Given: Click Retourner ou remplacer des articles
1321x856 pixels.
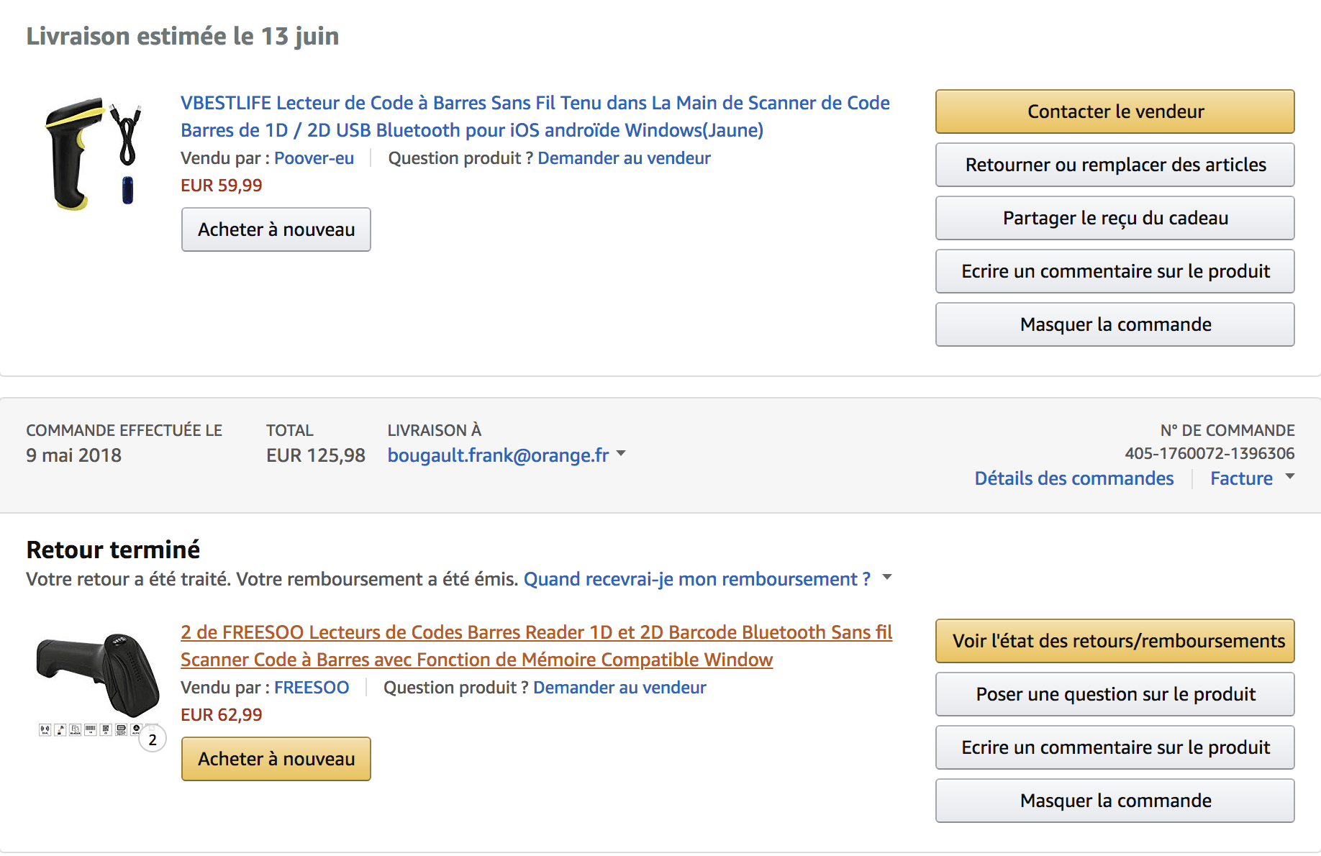Looking at the screenshot, I should pos(1115,165).
